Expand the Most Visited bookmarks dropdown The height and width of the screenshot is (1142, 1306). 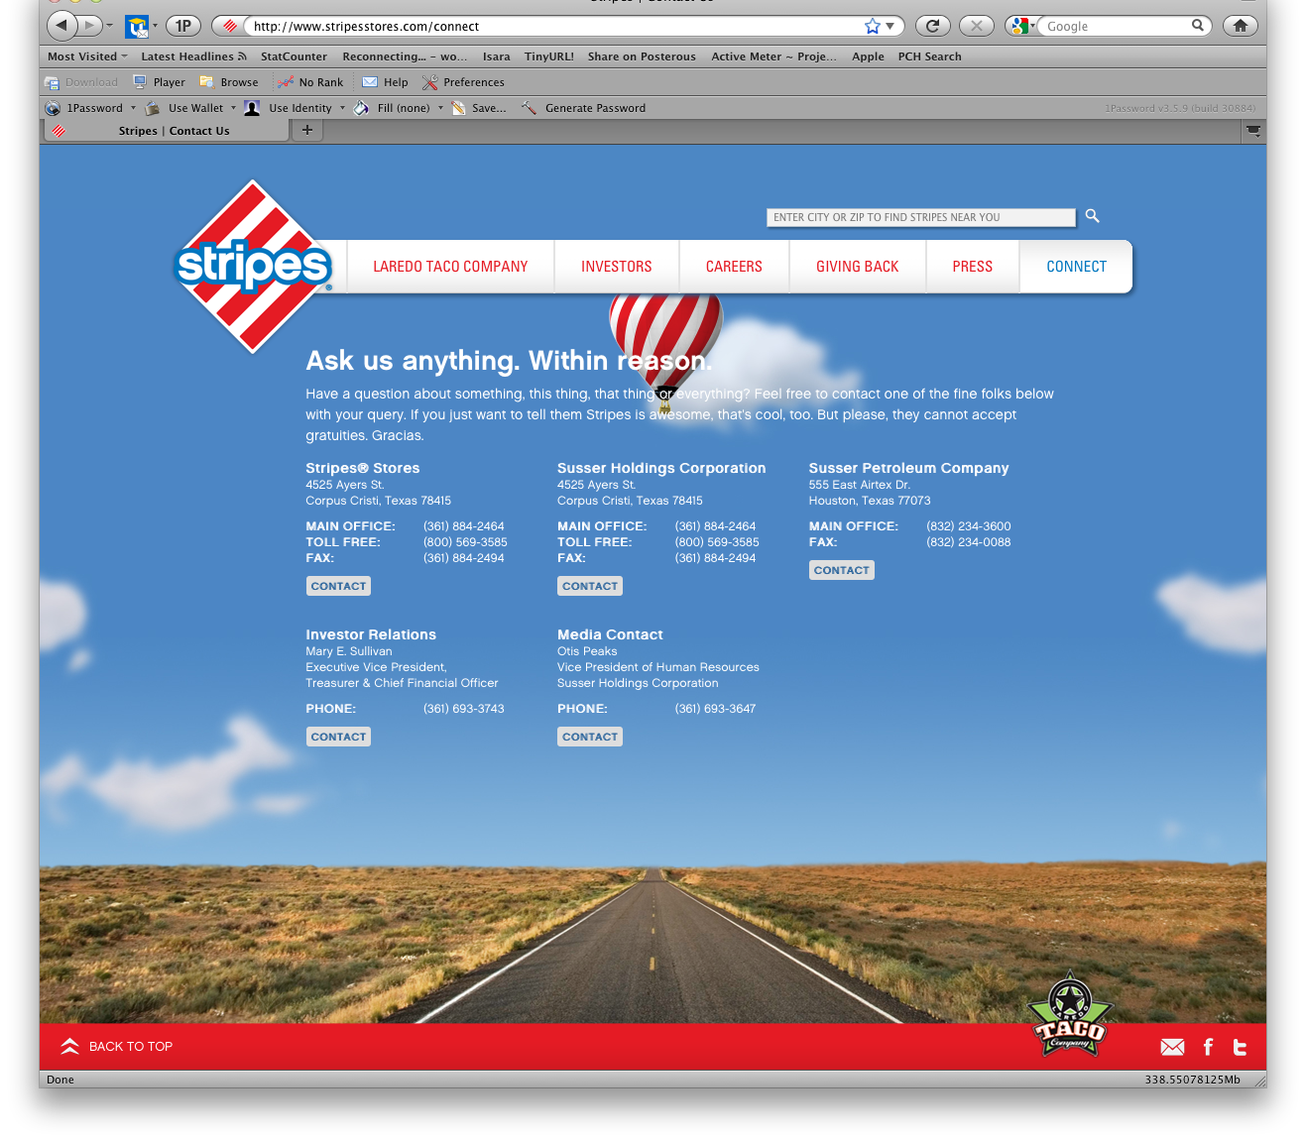[87, 57]
